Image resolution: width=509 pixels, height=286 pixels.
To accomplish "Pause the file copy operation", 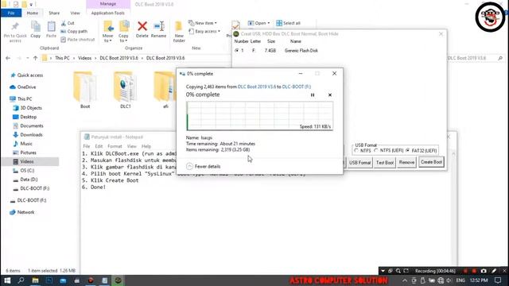I will click(313, 95).
